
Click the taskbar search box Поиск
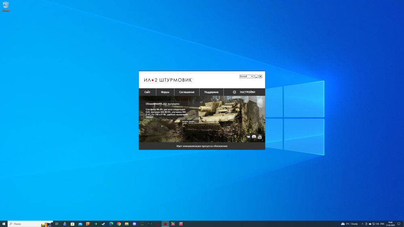pos(30,224)
